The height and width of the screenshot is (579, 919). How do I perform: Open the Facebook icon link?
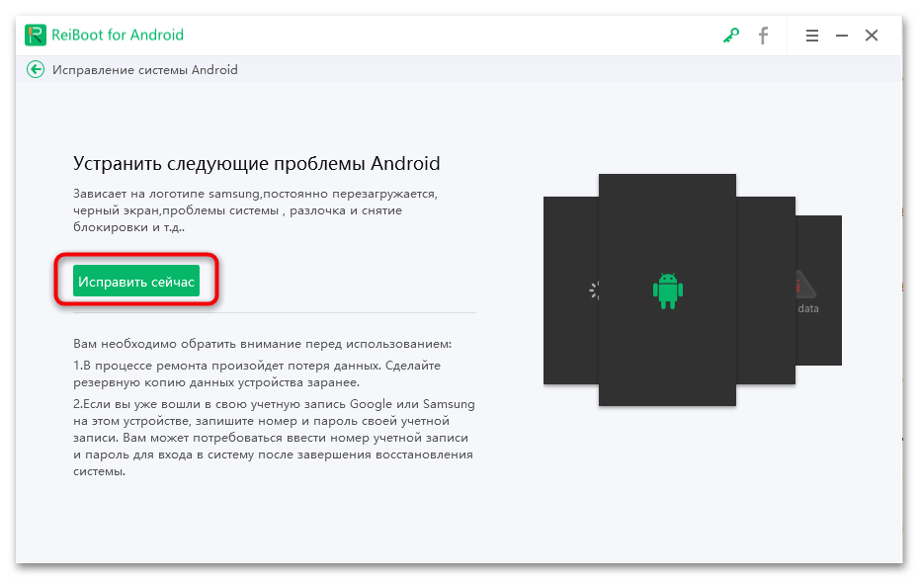(x=763, y=36)
